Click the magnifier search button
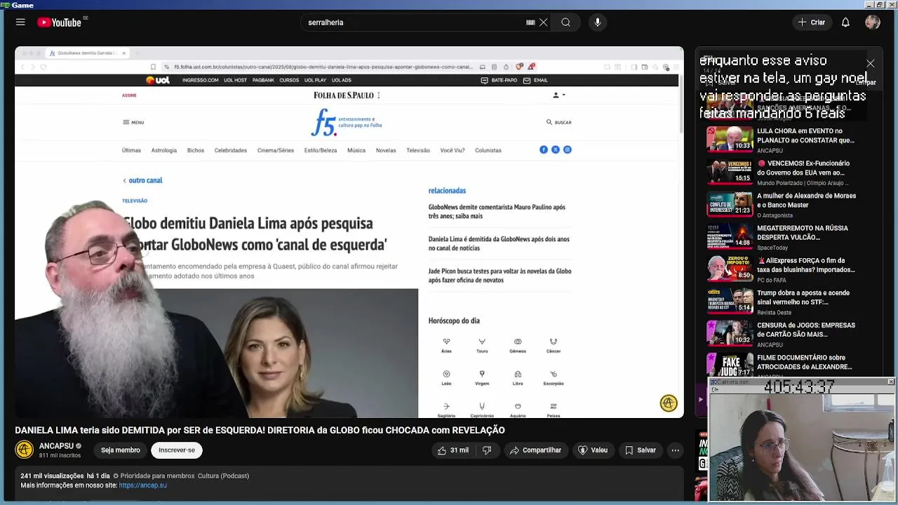The image size is (898, 505). click(565, 22)
